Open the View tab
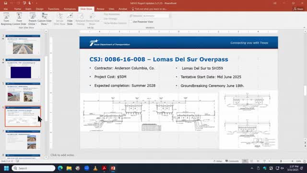 click(111, 9)
